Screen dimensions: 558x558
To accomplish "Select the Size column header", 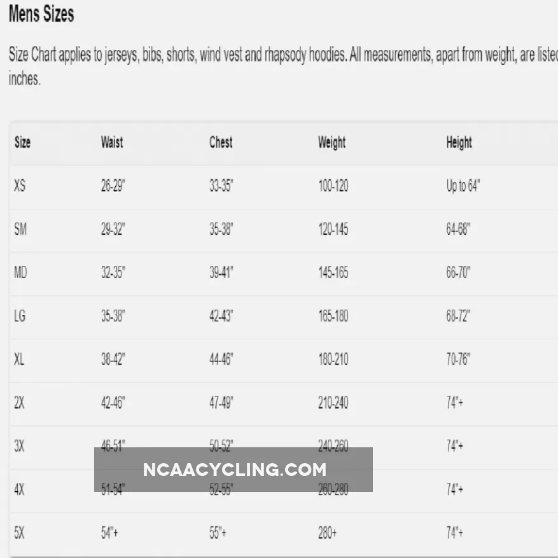I will point(22,143).
